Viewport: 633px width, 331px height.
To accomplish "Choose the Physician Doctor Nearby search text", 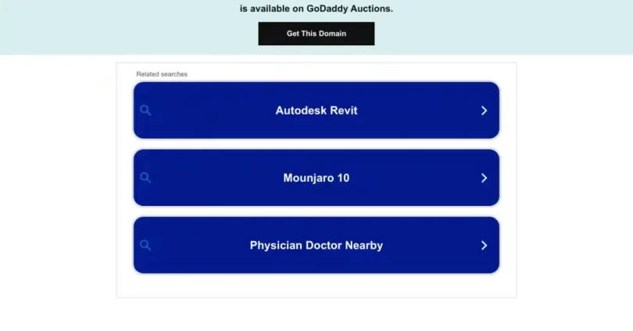I will [316, 245].
